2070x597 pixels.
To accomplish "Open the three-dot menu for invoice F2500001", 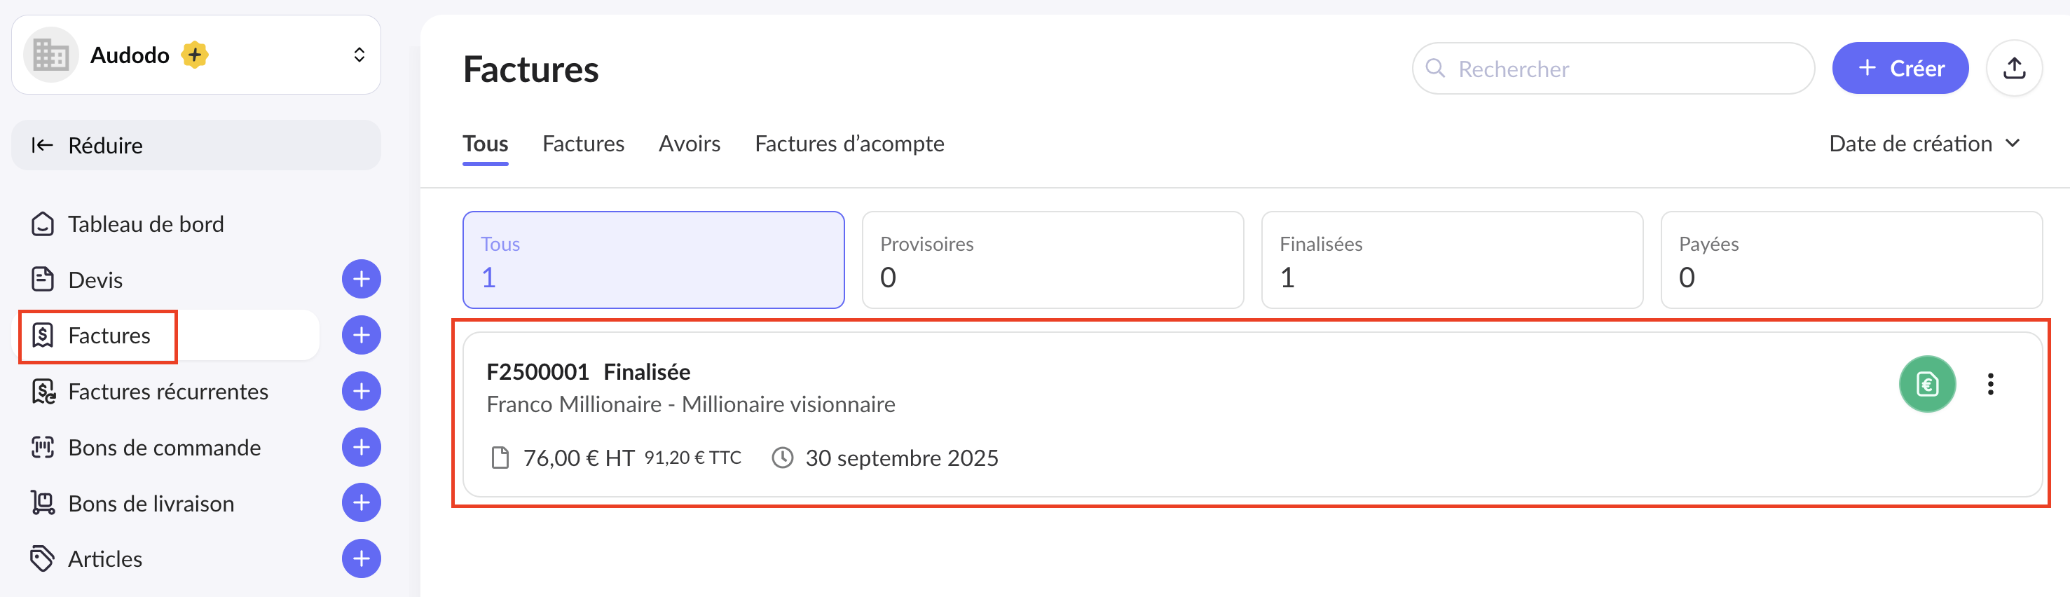I will pos(1989,384).
